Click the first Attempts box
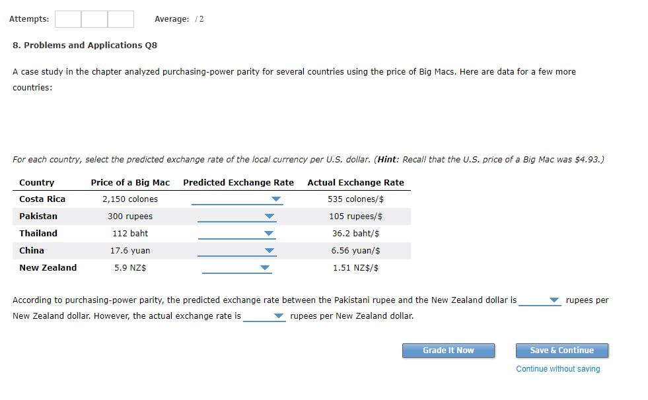 point(67,18)
